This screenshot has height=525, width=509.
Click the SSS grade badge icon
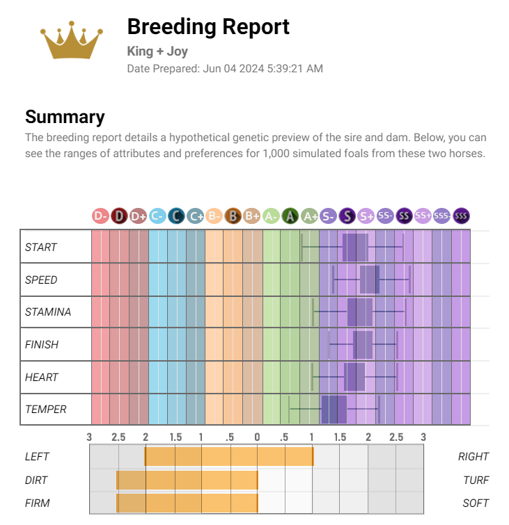[x=461, y=216]
